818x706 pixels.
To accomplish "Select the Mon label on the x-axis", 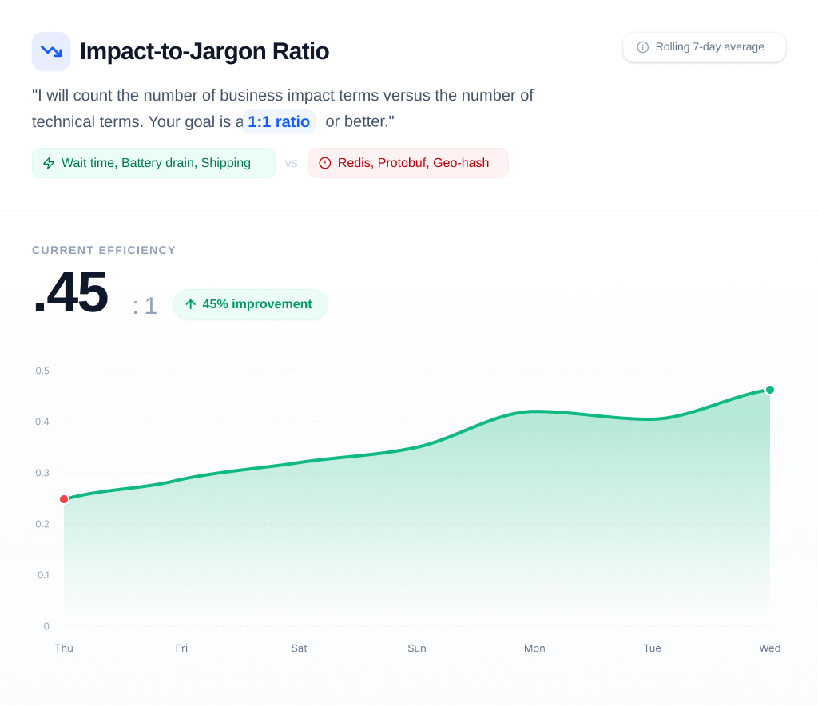I will click(534, 648).
